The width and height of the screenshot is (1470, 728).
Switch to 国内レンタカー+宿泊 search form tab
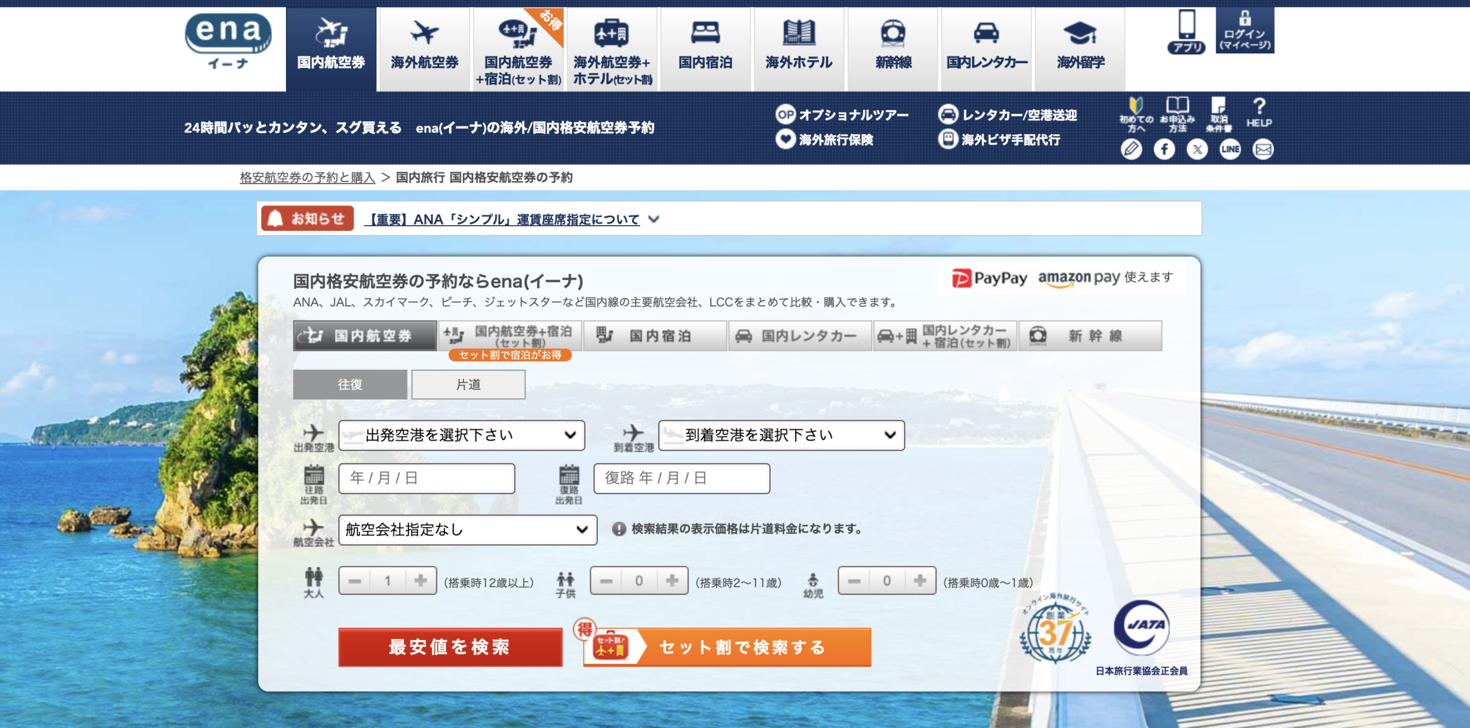pos(945,336)
